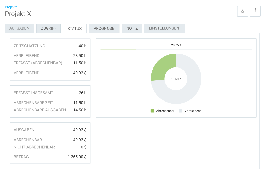Toggle the Verbleibend legend label
The width and height of the screenshot is (268, 169).
point(193,111)
